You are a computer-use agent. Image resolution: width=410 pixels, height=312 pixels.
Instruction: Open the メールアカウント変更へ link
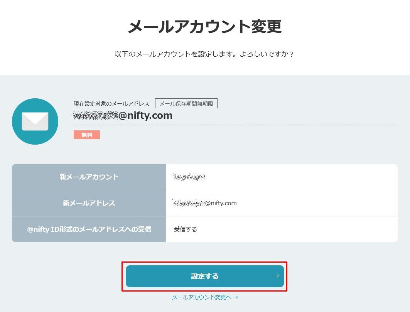coord(202,297)
